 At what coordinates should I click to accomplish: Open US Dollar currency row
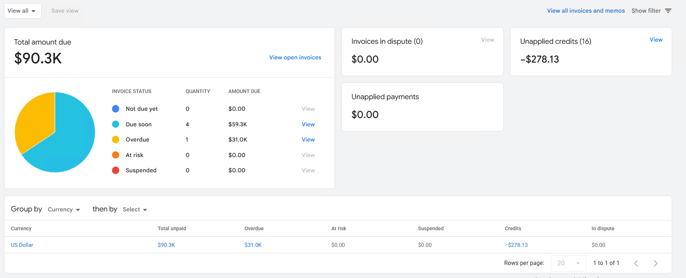click(22, 245)
